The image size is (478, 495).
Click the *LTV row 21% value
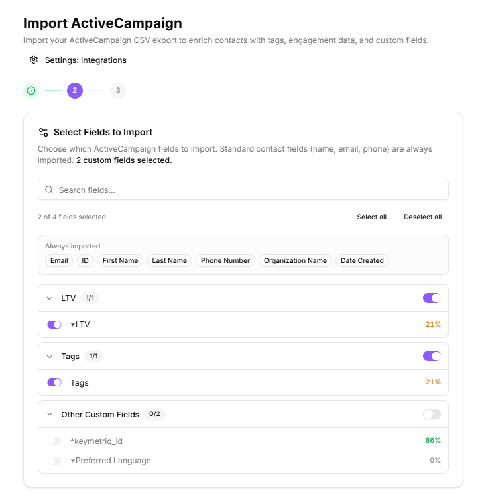click(433, 324)
